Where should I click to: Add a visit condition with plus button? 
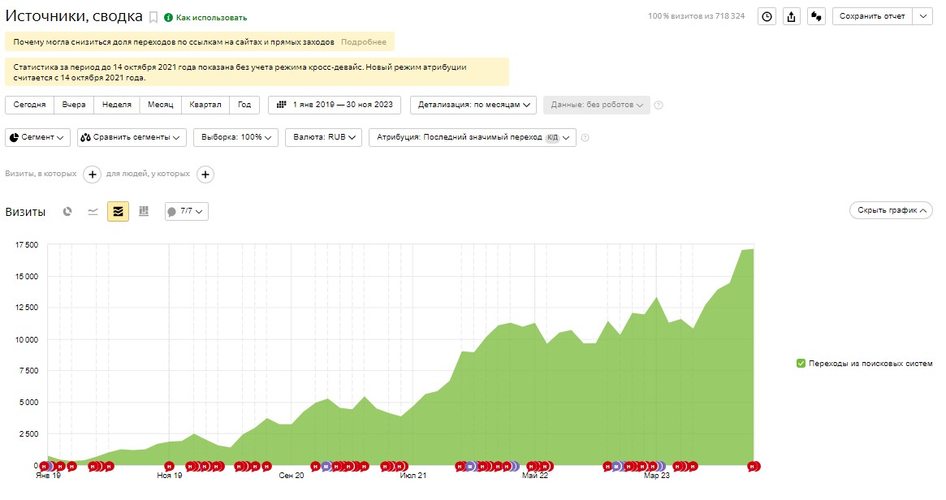tap(92, 175)
